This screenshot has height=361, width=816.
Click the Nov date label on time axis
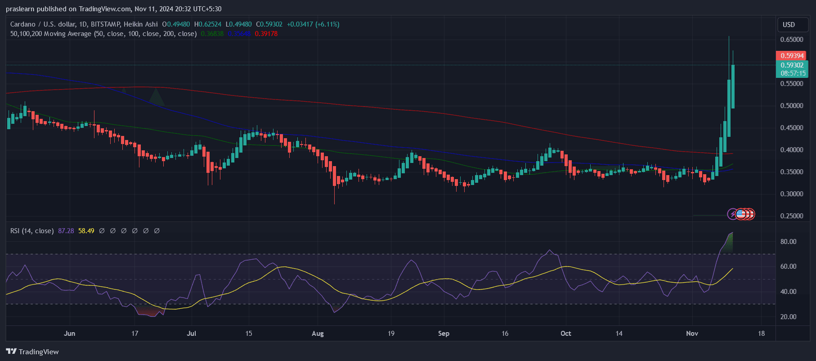[692, 334]
